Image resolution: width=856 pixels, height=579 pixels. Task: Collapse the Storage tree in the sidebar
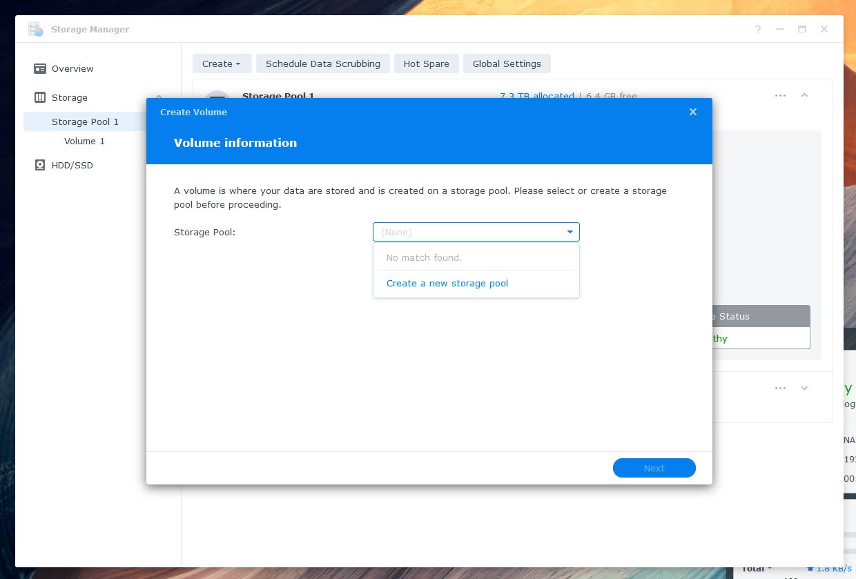[159, 97]
